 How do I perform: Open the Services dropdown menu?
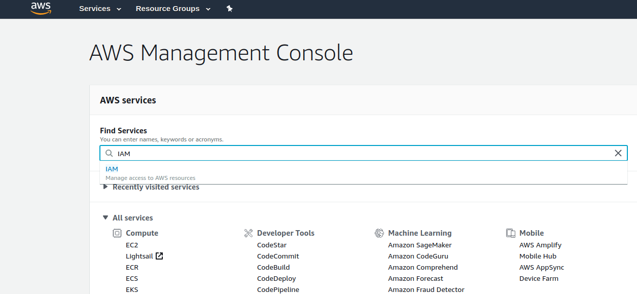[100, 9]
